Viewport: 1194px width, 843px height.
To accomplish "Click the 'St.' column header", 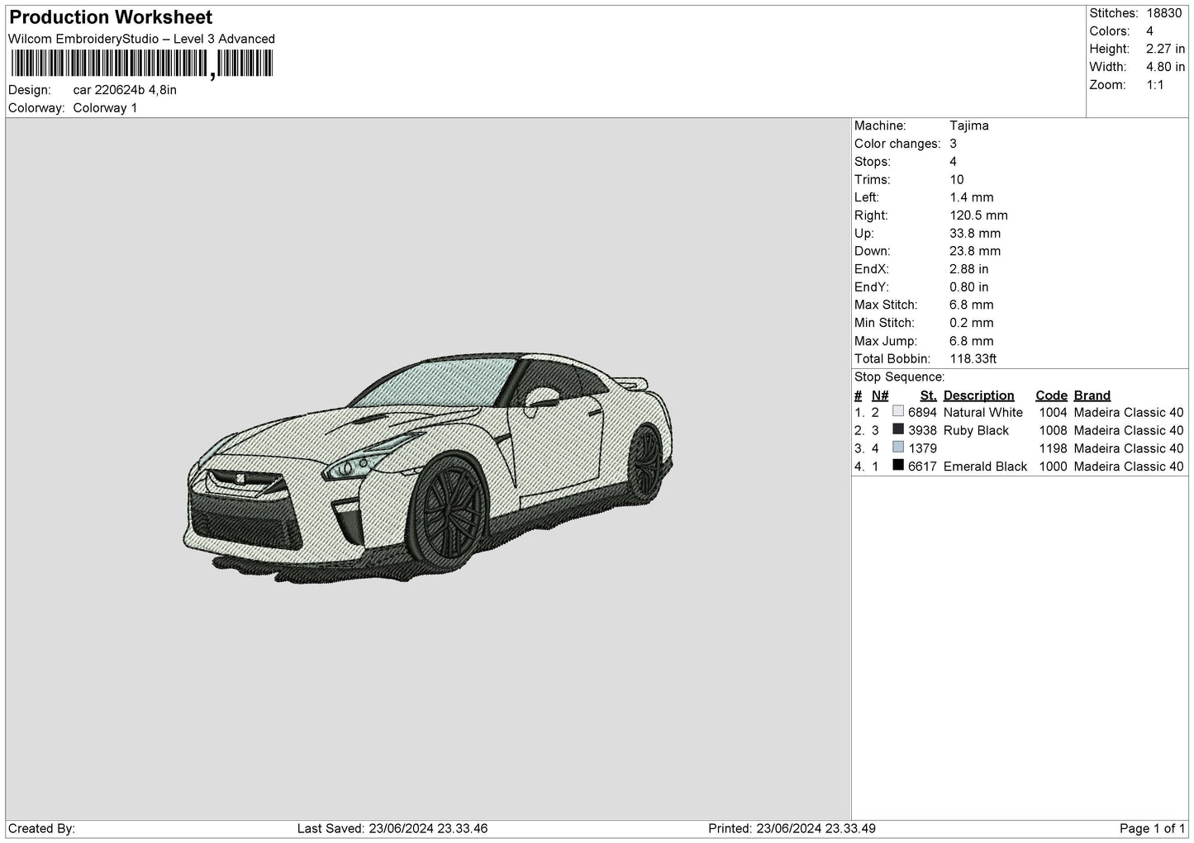I will 928,395.
